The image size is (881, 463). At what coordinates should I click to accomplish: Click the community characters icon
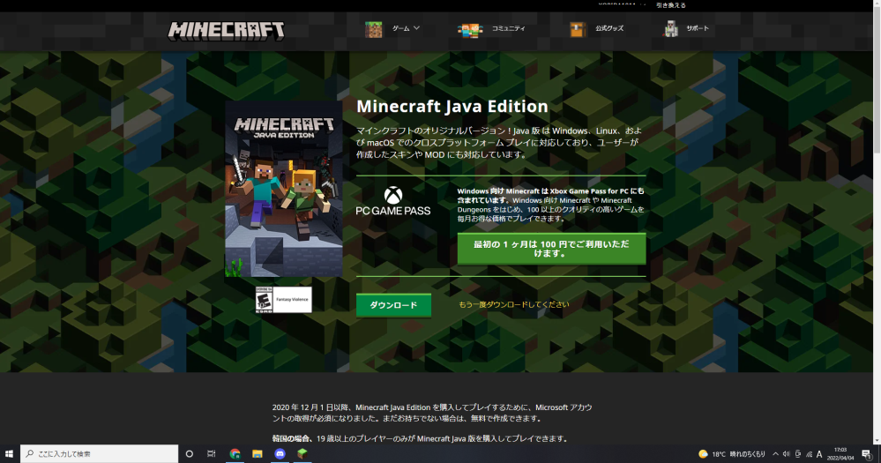(470, 29)
